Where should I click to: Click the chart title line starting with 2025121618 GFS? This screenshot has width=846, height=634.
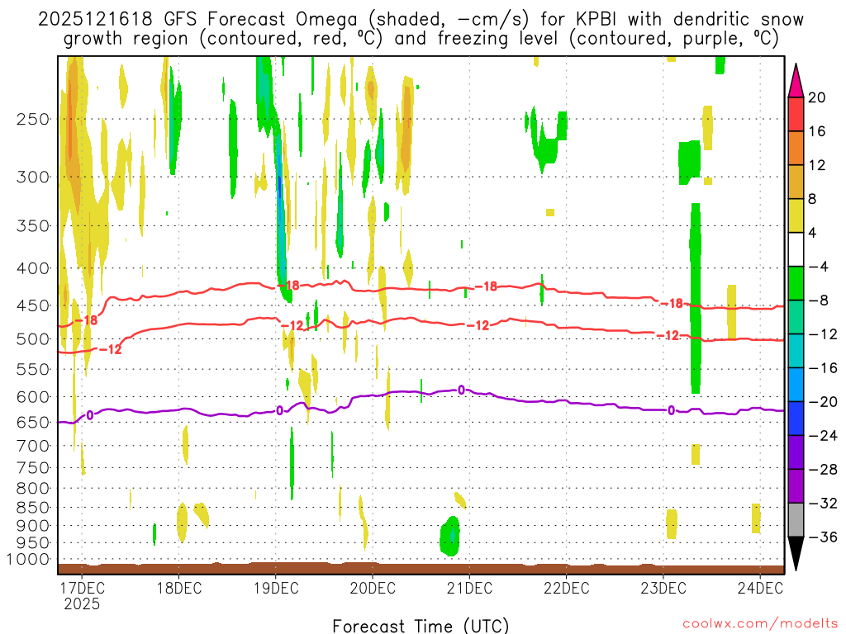(x=421, y=20)
